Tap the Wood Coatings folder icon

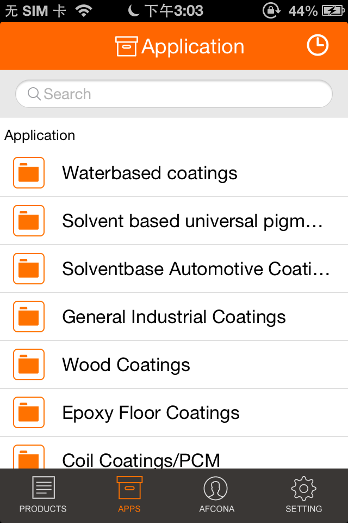[x=29, y=364]
